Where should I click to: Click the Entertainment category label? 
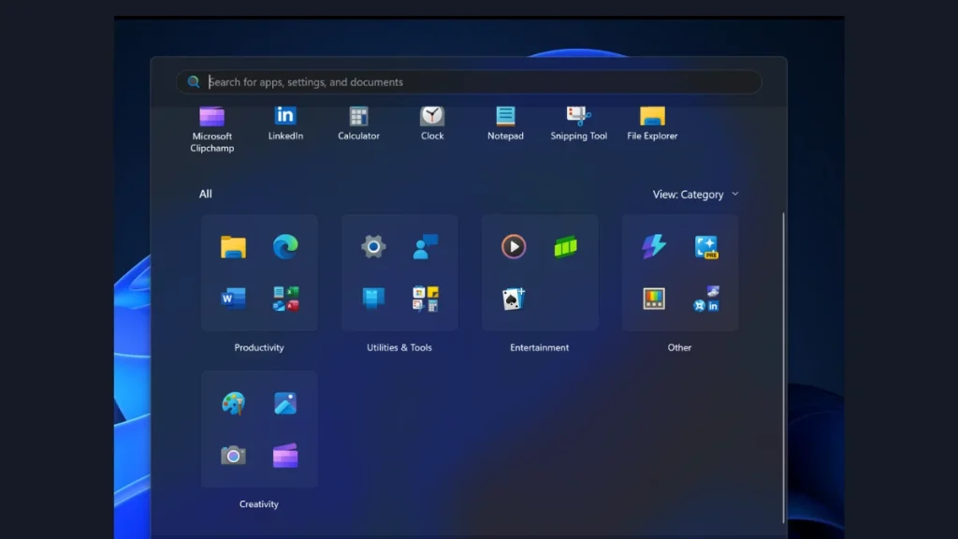pyautogui.click(x=540, y=347)
